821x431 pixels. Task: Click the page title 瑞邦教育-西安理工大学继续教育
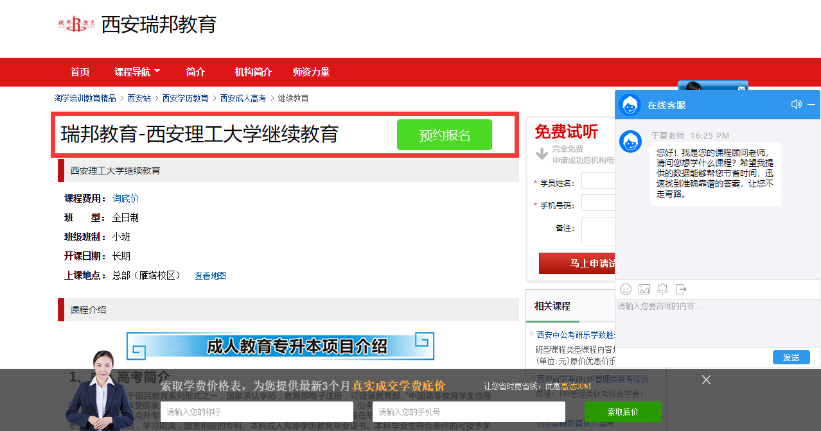(200, 135)
